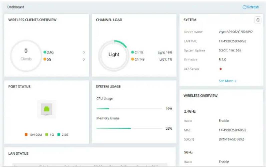266x167 pixels.
Task: Click the 5GHz section label
Action: click(x=188, y=152)
